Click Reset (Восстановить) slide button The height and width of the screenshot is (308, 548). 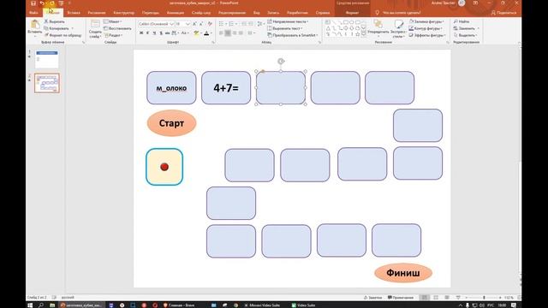point(117,28)
